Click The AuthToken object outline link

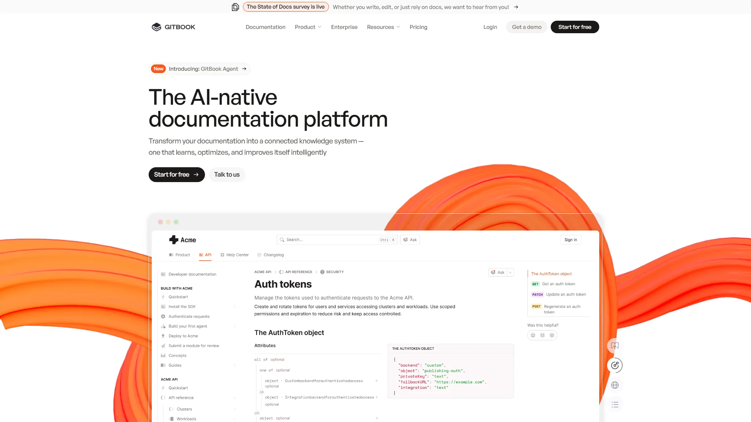coord(552,274)
